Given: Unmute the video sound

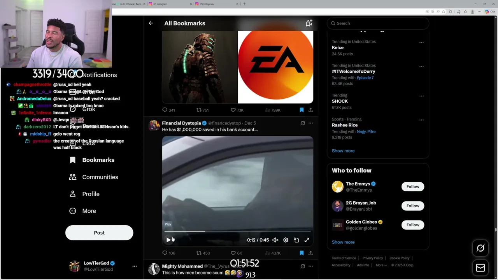Looking at the screenshot, I should 275,240.
